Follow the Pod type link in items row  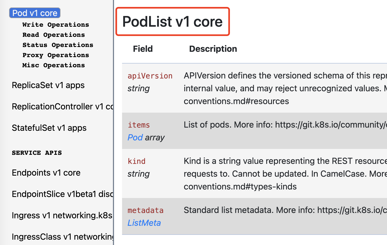pyautogui.click(x=135, y=137)
